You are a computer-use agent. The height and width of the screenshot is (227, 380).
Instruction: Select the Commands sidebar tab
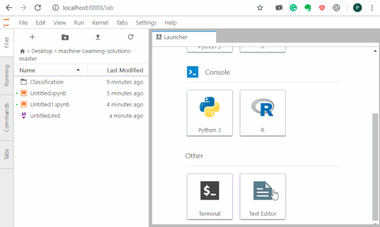click(7, 118)
